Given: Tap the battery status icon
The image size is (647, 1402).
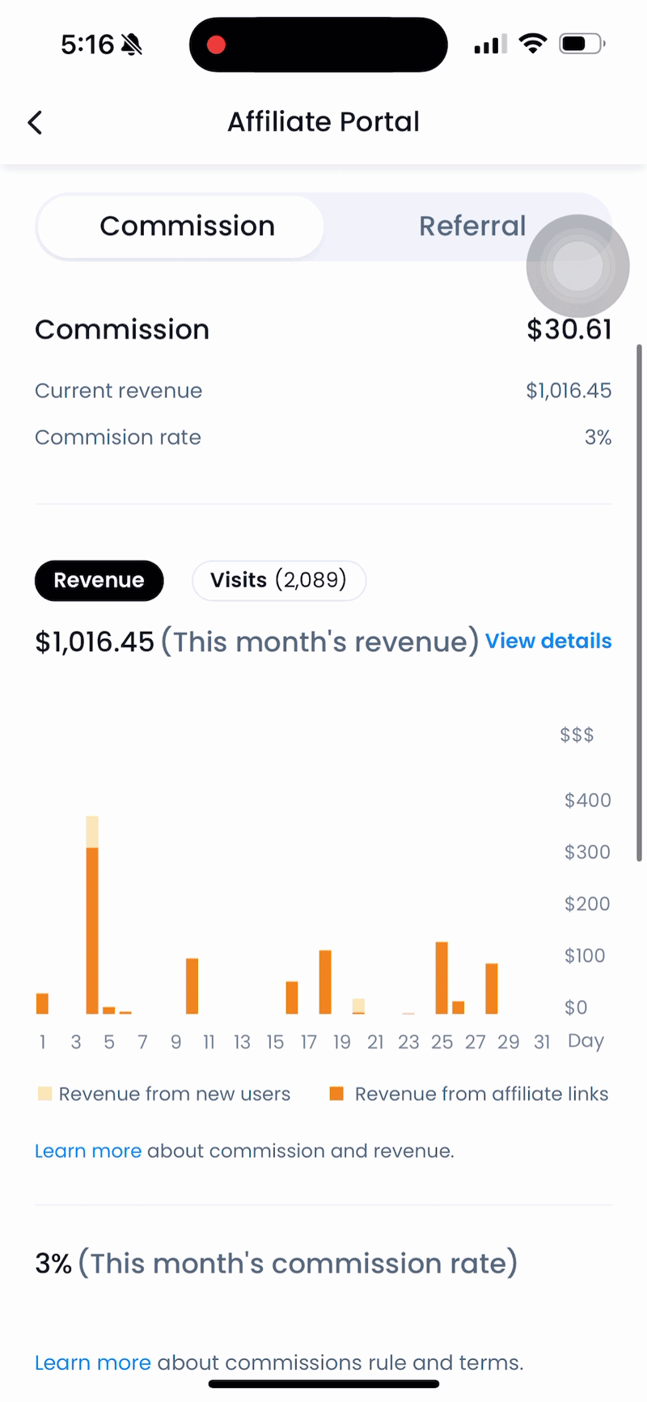Looking at the screenshot, I should 582,44.
